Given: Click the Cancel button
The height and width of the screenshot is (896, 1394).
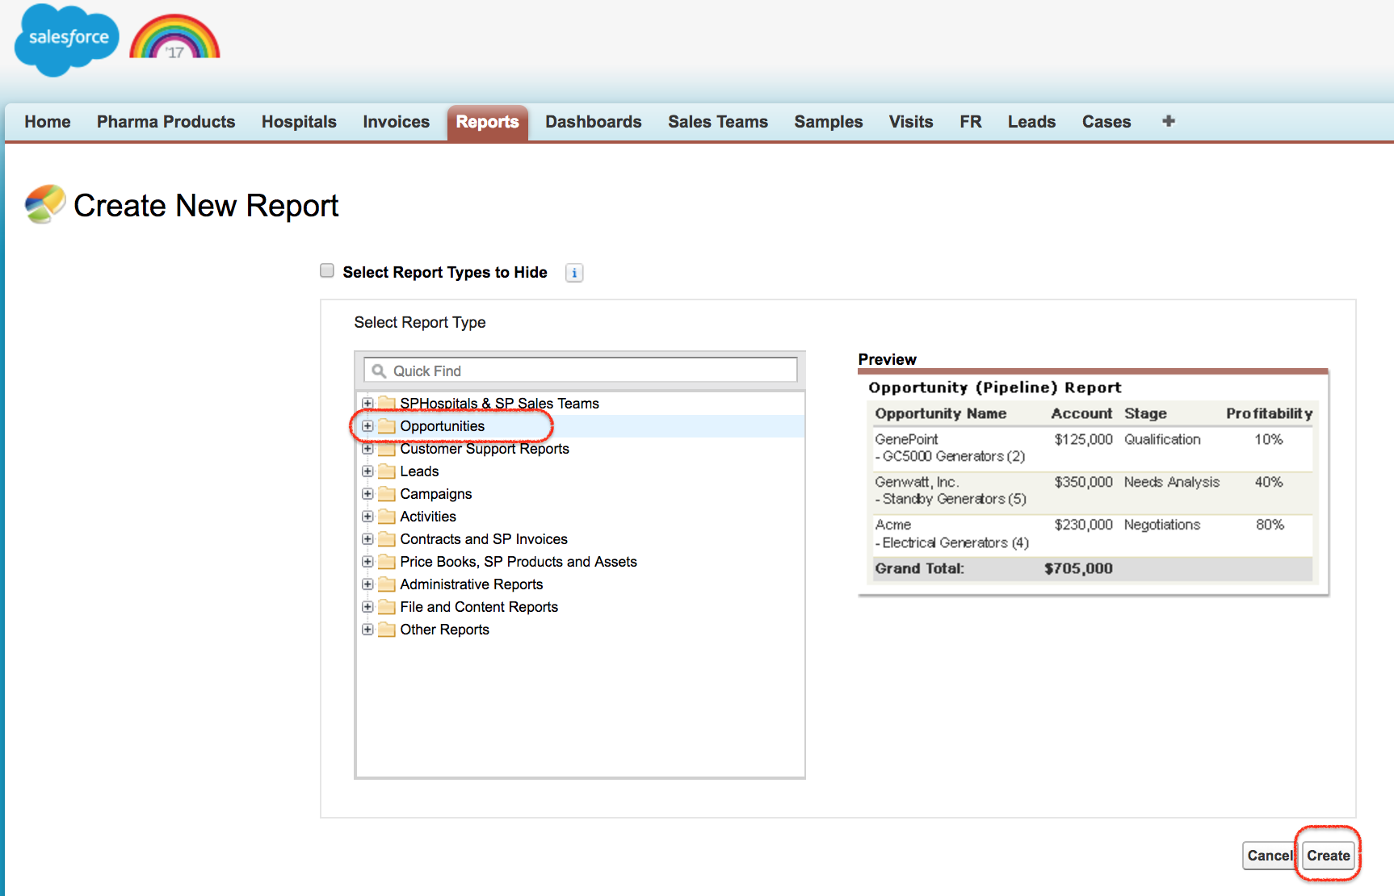Looking at the screenshot, I should 1270,856.
